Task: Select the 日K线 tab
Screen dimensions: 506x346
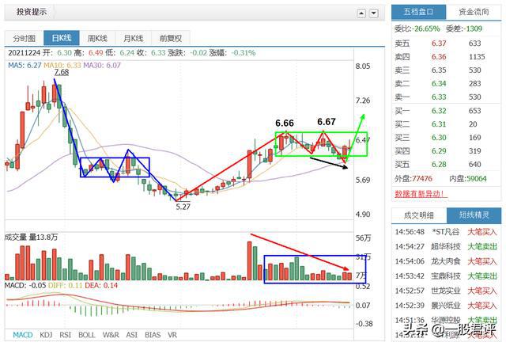Action: click(62, 38)
